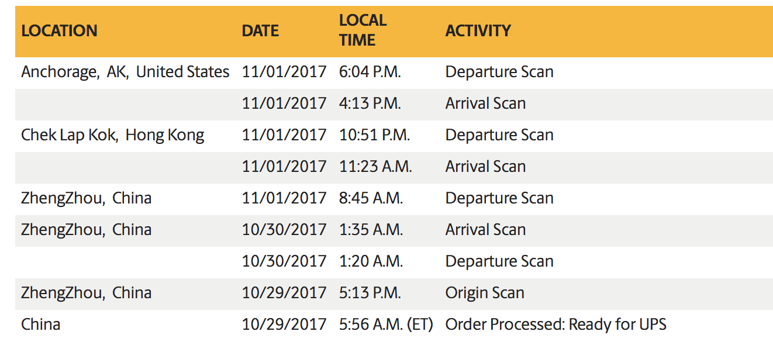The width and height of the screenshot is (773, 345).
Task: Select Anchorage, AK, United States location
Action: [x=125, y=72]
